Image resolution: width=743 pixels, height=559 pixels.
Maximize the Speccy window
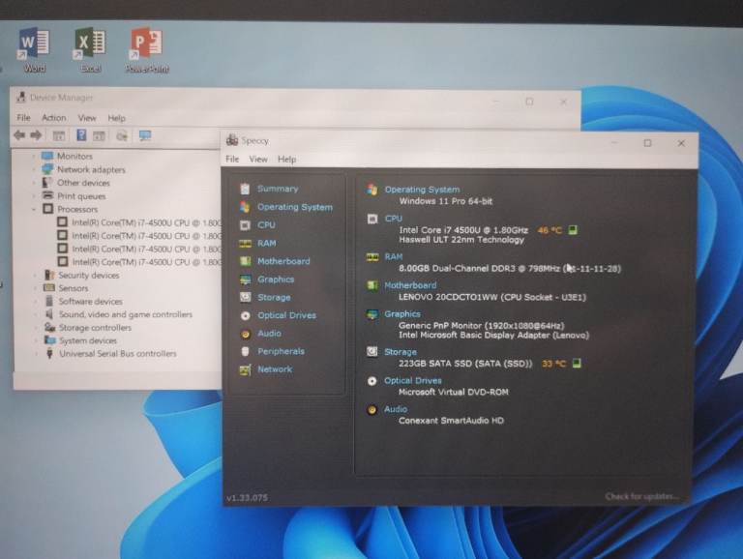[x=647, y=143]
